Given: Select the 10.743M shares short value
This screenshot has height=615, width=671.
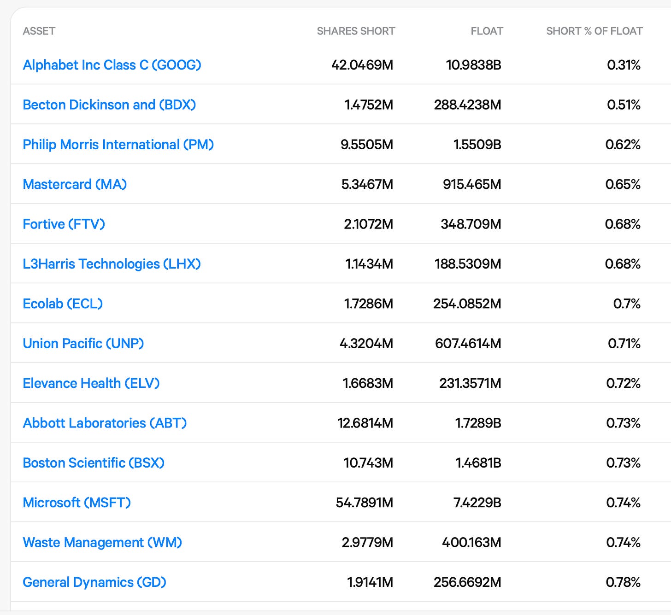Looking at the screenshot, I should tap(368, 463).
